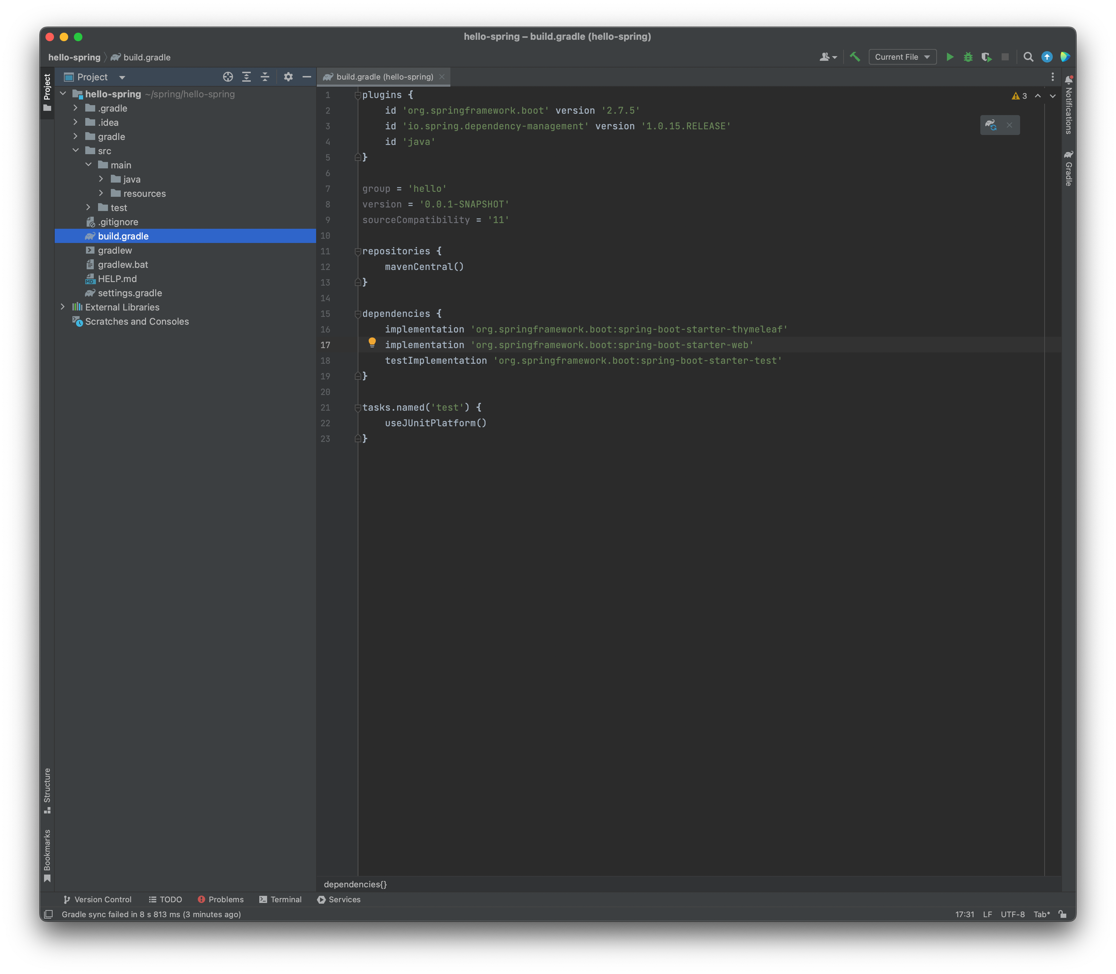Click the LF line separator status
1116x974 pixels.
pyautogui.click(x=988, y=914)
